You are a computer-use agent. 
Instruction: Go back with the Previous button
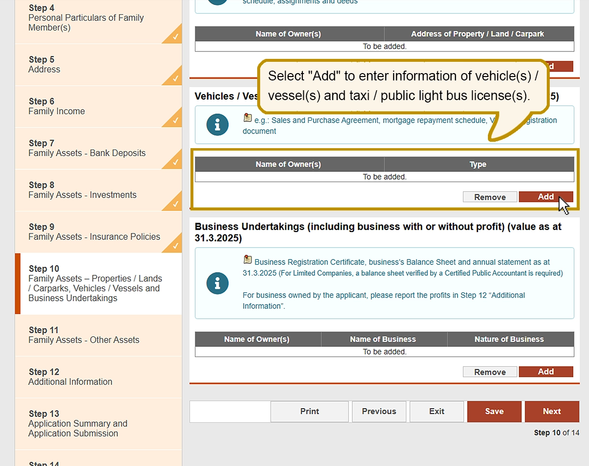379,412
